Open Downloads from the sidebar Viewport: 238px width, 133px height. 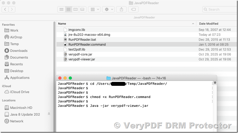pyautogui.click(x=19, y=51)
